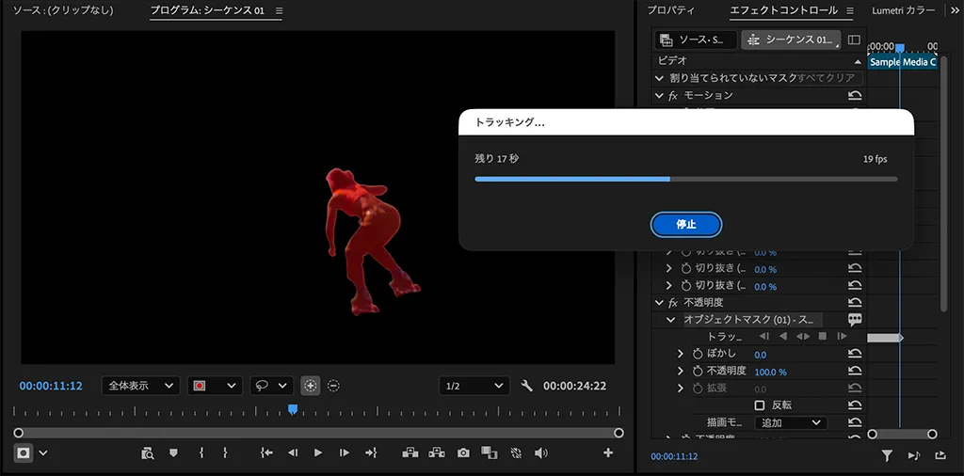Open the 全体表示 zoom level dropdown

click(140, 386)
